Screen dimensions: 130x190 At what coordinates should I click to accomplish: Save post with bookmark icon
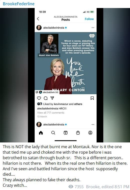click(92, 98)
